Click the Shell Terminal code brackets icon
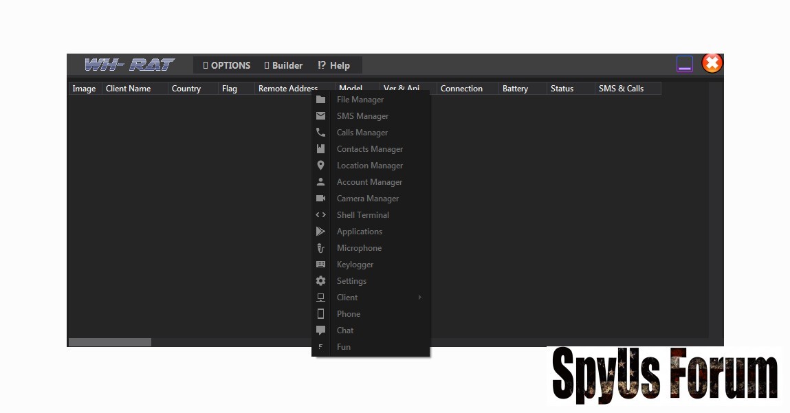Viewport: 790px width, 413px height. pyautogui.click(x=320, y=215)
